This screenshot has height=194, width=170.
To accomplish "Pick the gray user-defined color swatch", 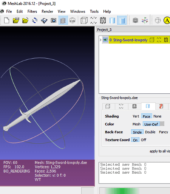I will (162, 124).
